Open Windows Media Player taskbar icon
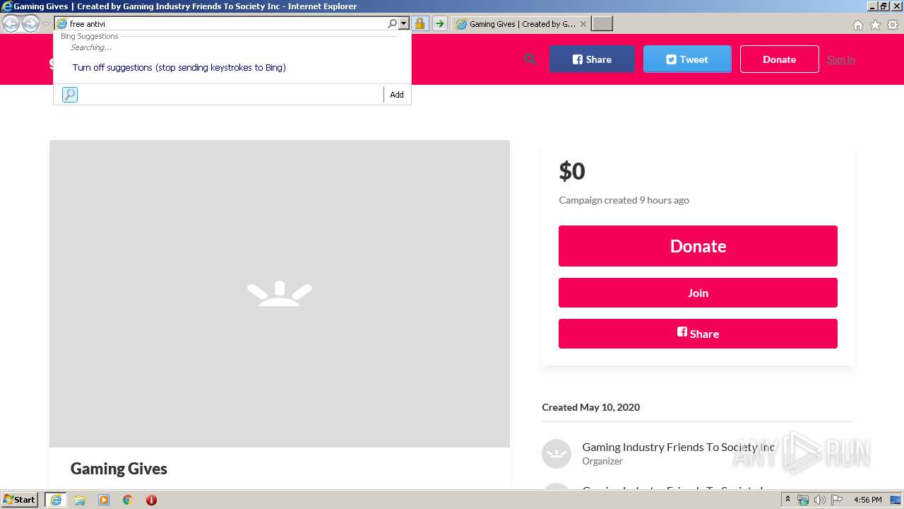 tap(104, 500)
